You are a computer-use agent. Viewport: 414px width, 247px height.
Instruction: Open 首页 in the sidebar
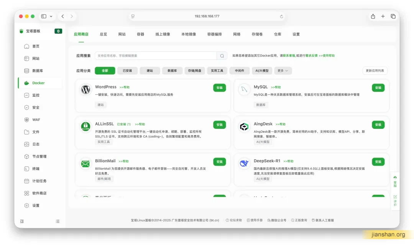[x=36, y=46]
